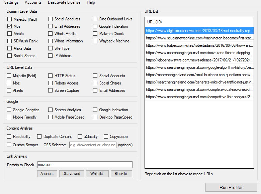Tick the Wayback Machine checkbox

point(95,41)
